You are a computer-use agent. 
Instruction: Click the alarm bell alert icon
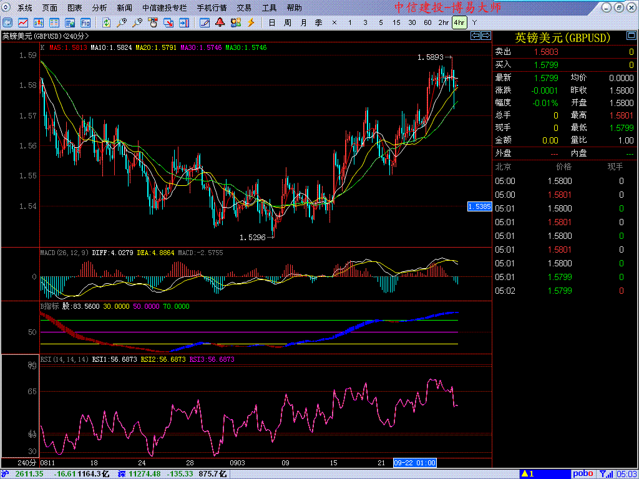click(x=220, y=22)
